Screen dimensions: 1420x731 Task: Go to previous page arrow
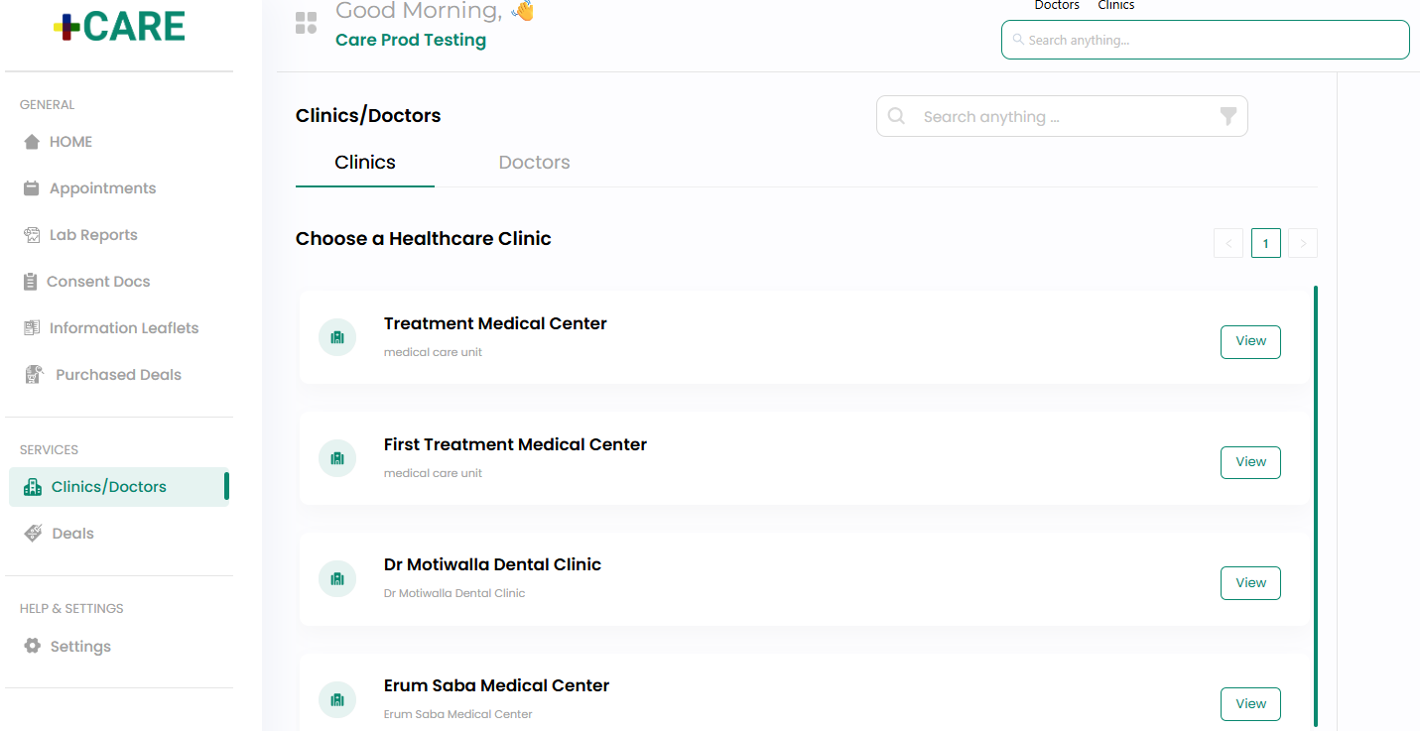pyautogui.click(x=1228, y=243)
